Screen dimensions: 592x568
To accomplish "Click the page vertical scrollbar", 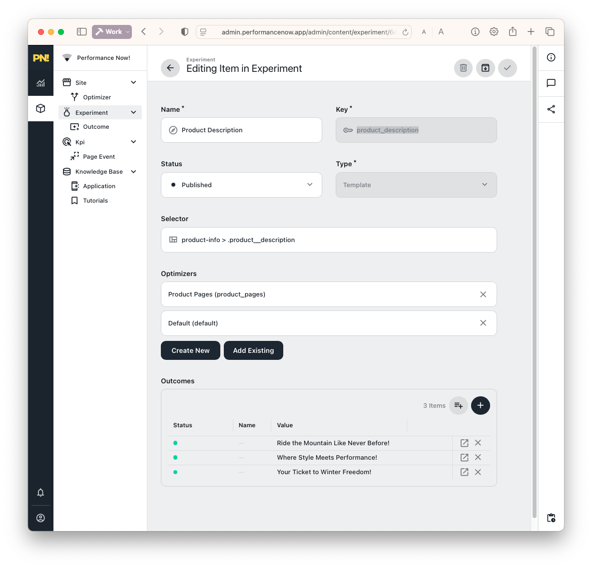I will coord(534,282).
